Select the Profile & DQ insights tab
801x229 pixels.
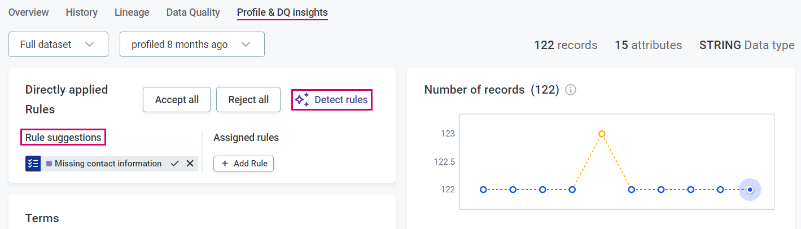[282, 12]
